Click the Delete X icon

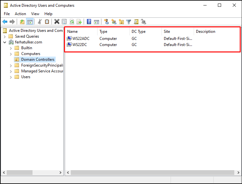57,22
